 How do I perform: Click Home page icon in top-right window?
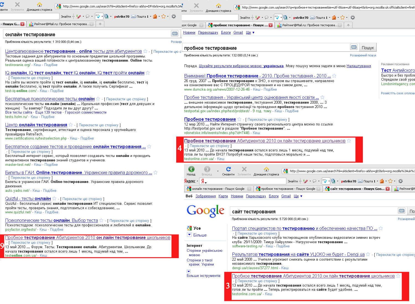[219, 6]
